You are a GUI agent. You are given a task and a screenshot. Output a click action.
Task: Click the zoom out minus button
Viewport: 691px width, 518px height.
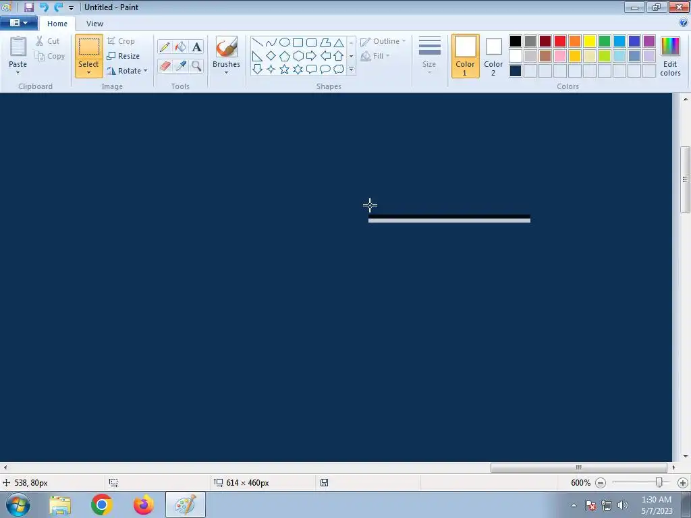[x=600, y=483]
